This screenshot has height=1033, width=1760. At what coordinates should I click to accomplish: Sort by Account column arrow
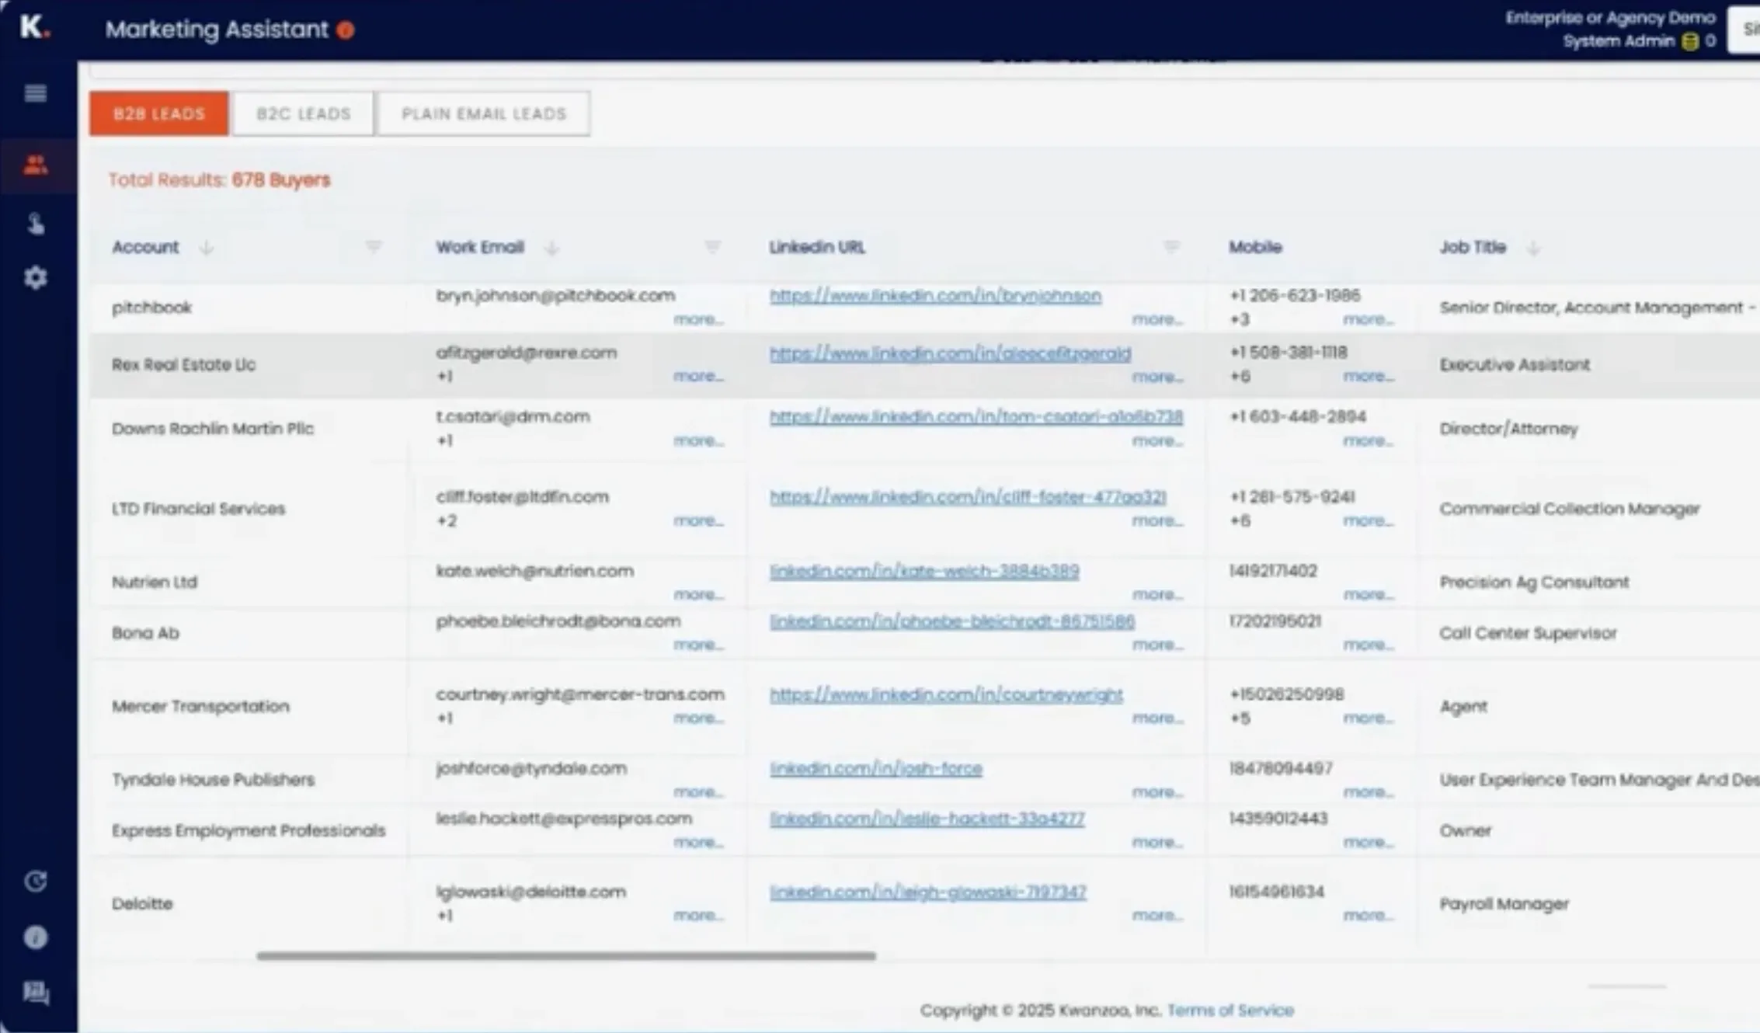(x=206, y=248)
